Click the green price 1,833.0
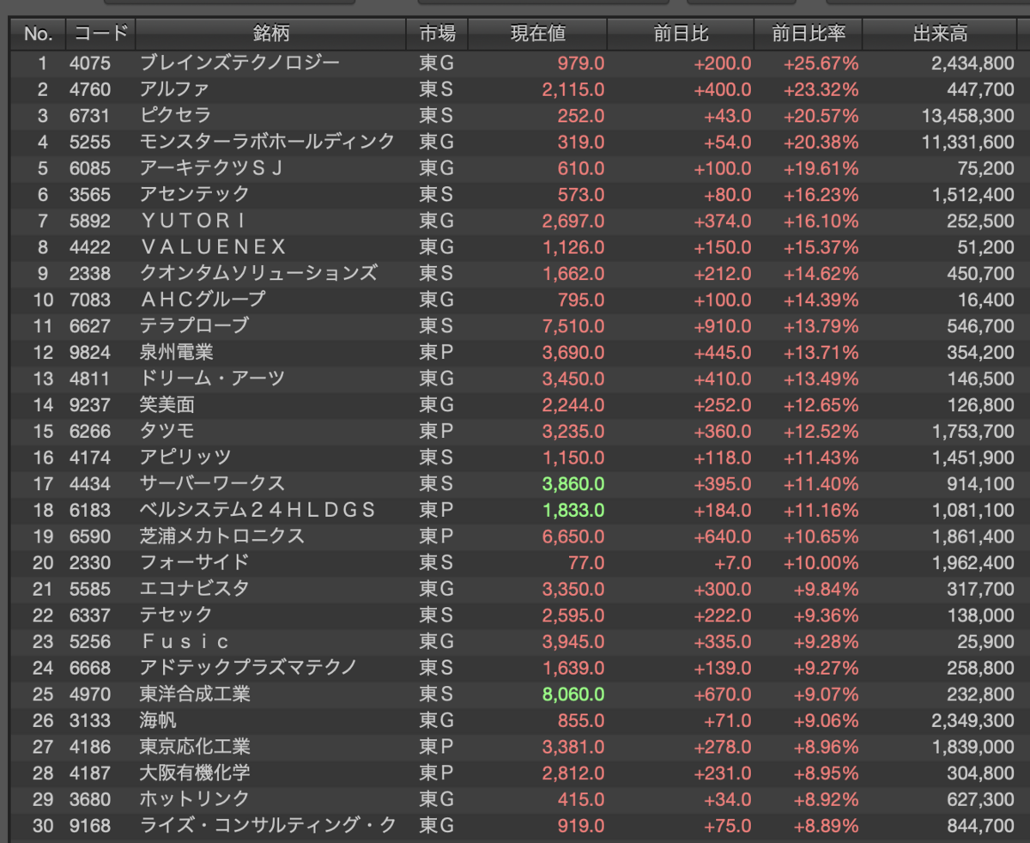Screen dimensions: 1030x843 [573, 510]
